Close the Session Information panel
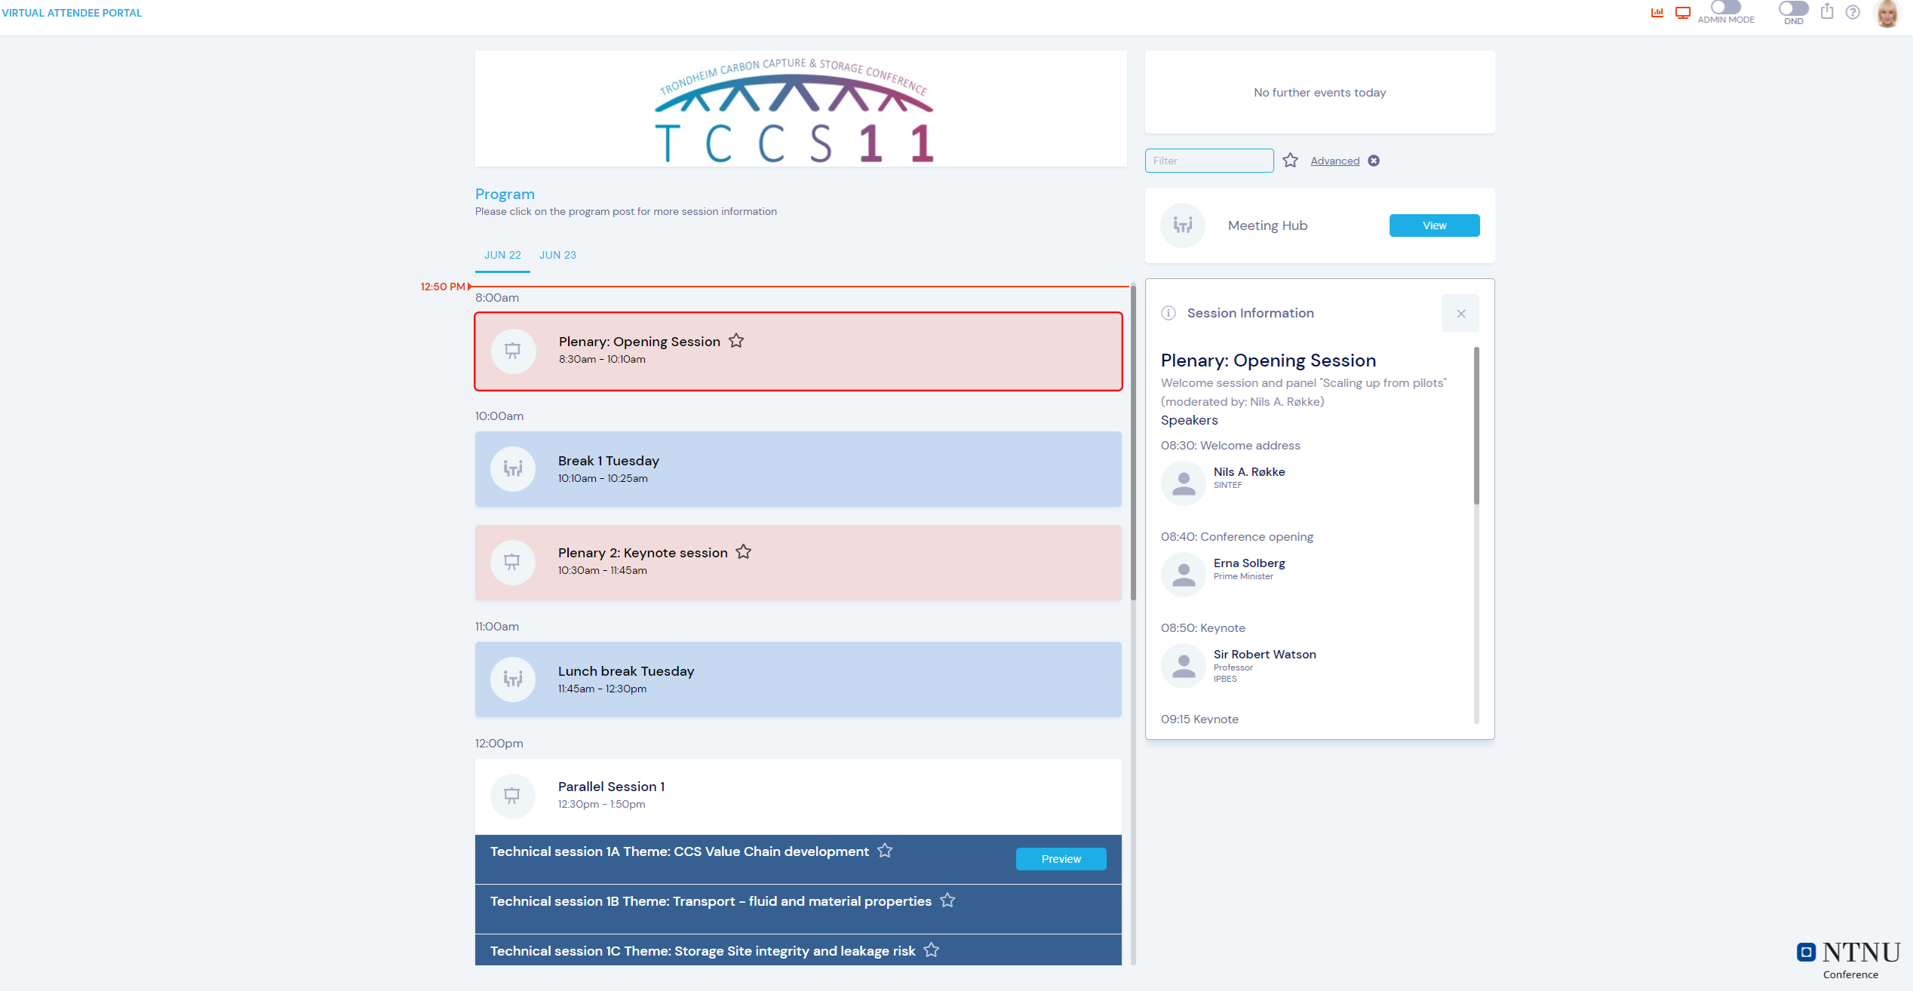The width and height of the screenshot is (1913, 991). pos(1460,313)
